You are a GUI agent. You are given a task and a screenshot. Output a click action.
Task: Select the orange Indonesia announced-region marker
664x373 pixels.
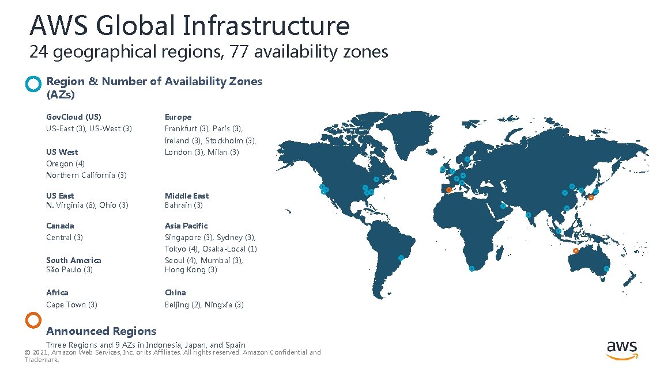[575, 251]
